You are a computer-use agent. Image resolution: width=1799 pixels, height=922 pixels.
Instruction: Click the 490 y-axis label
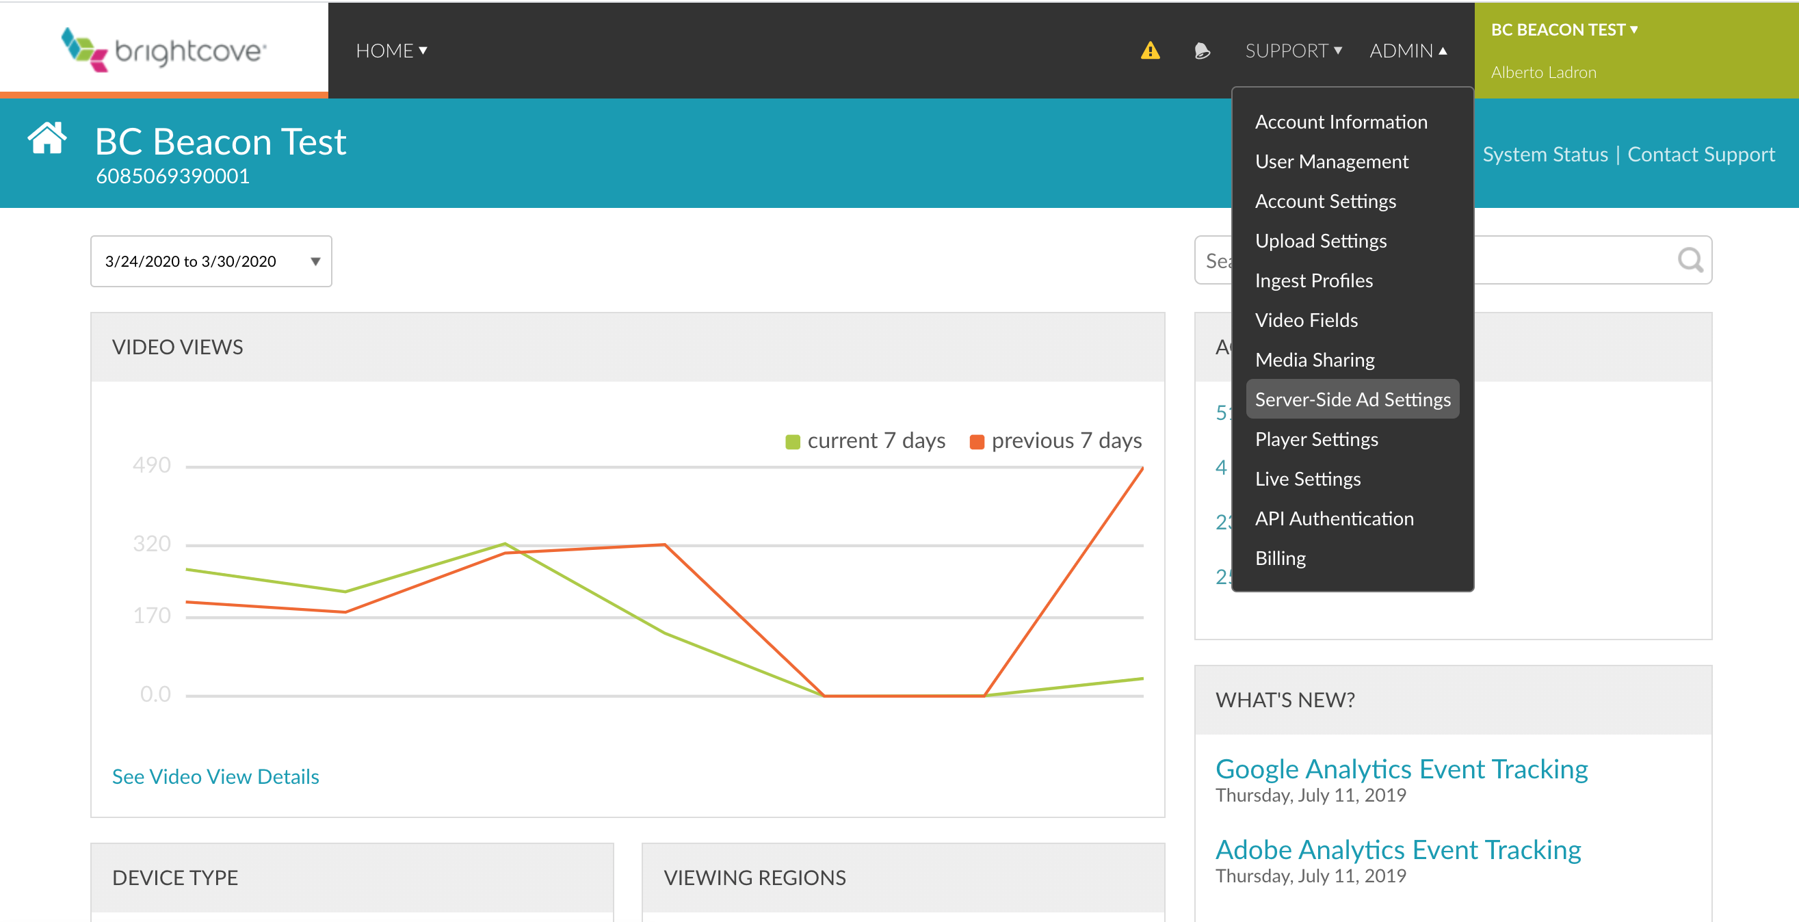(x=152, y=466)
